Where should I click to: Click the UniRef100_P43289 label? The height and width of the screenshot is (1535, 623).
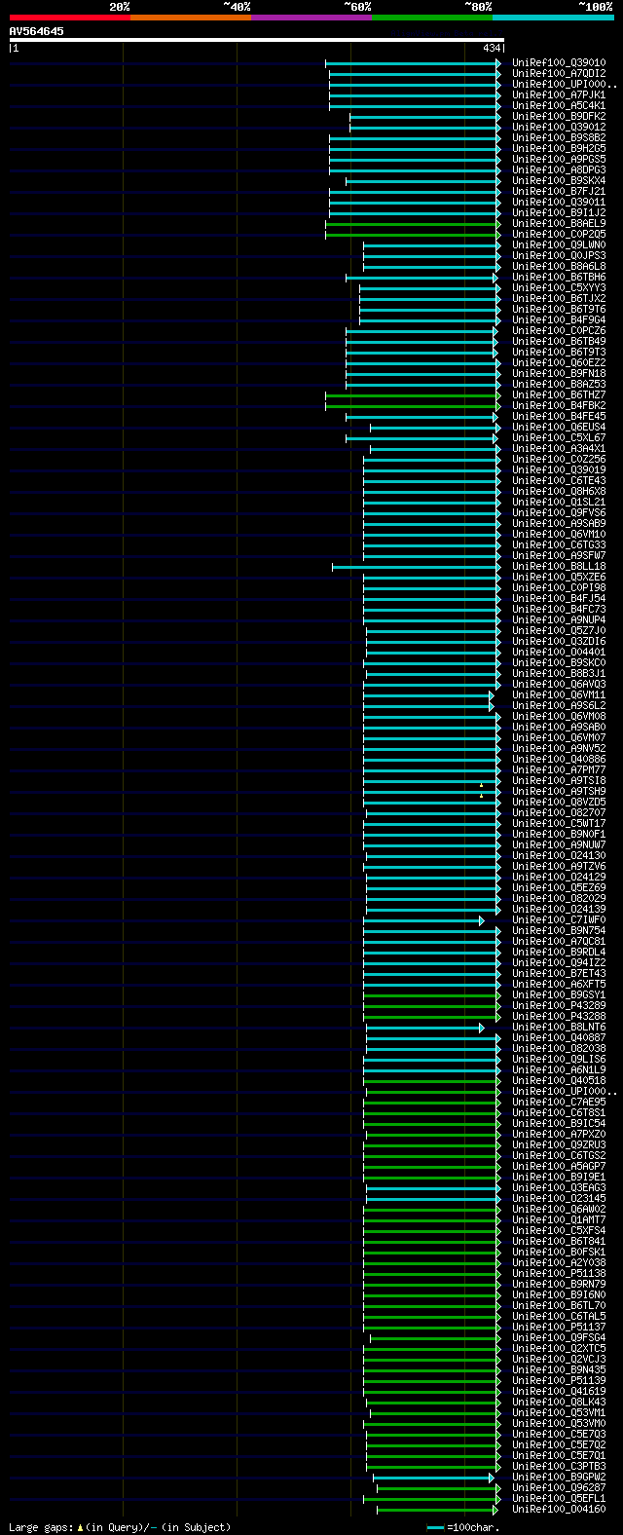[x=559, y=1006]
